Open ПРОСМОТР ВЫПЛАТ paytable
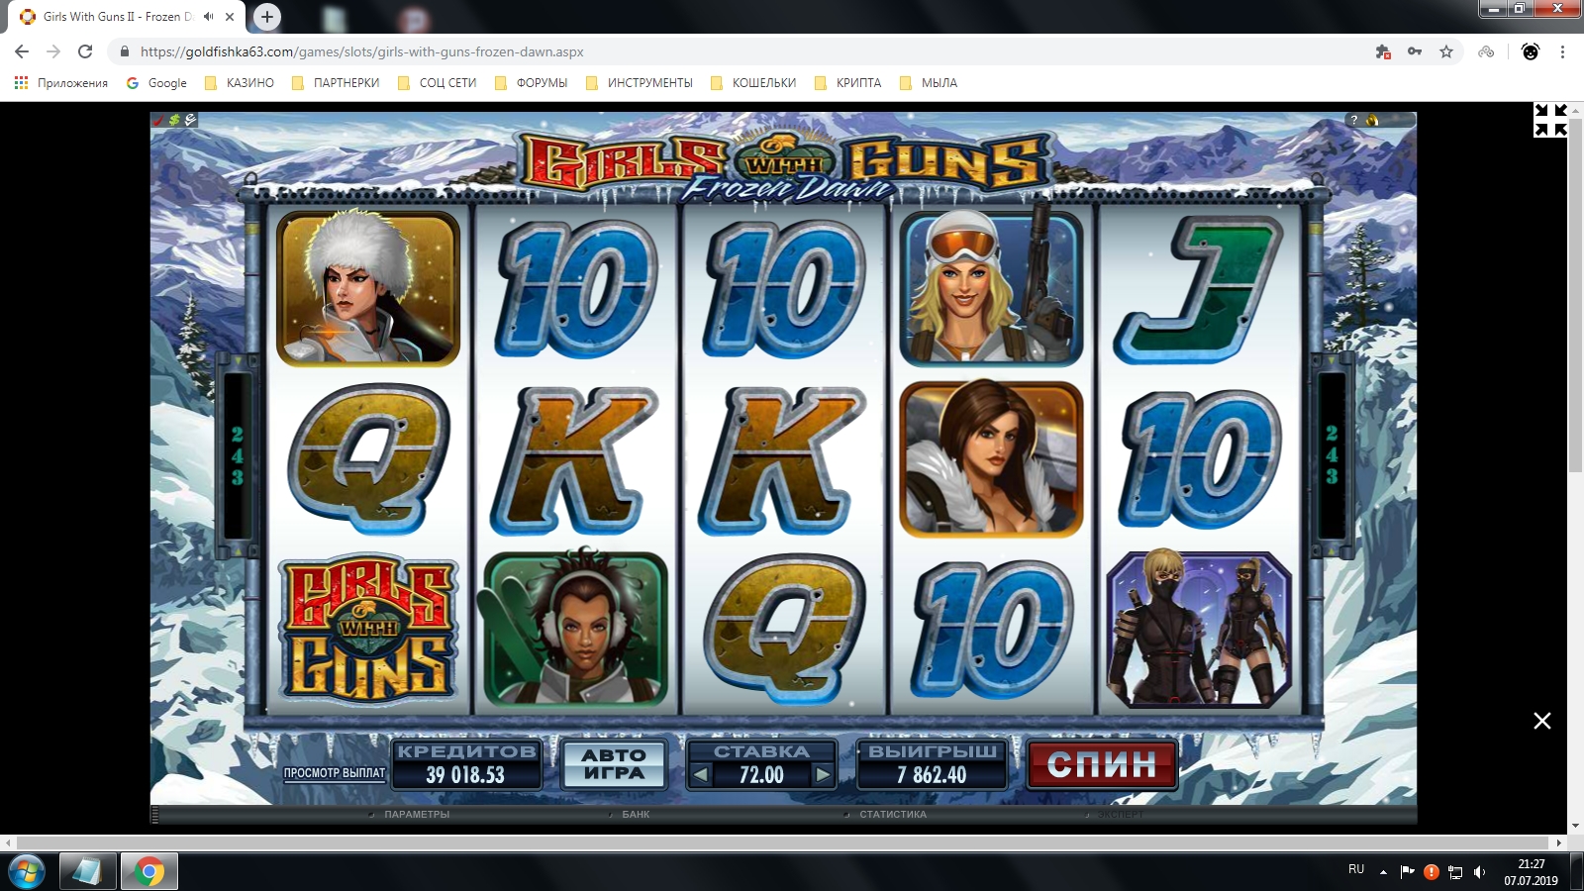 (x=335, y=773)
